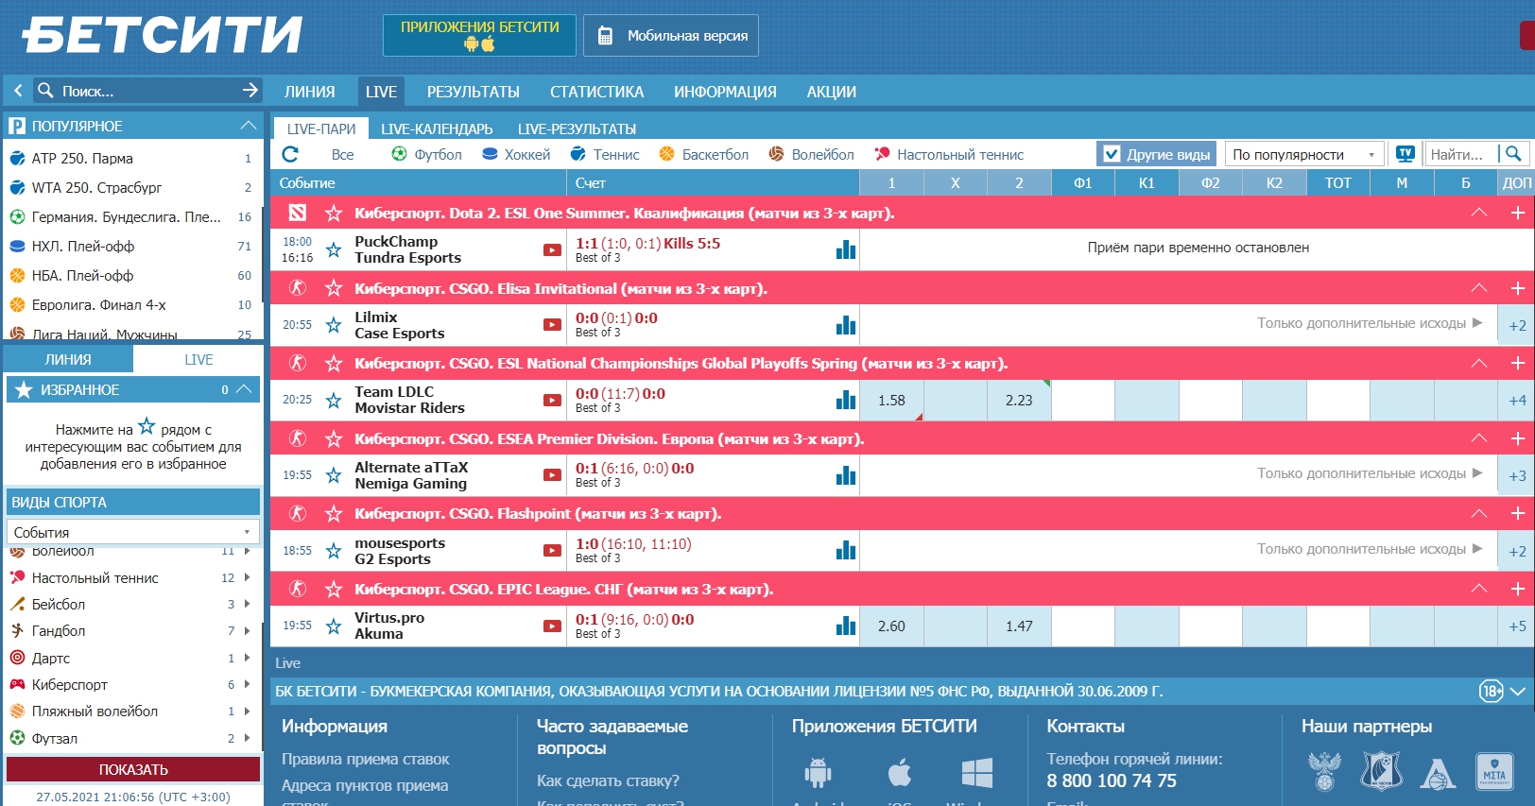Viewport: 1535px width, 806px height.
Task: Open the По популярности sorting dropdown
Action: click(1304, 154)
